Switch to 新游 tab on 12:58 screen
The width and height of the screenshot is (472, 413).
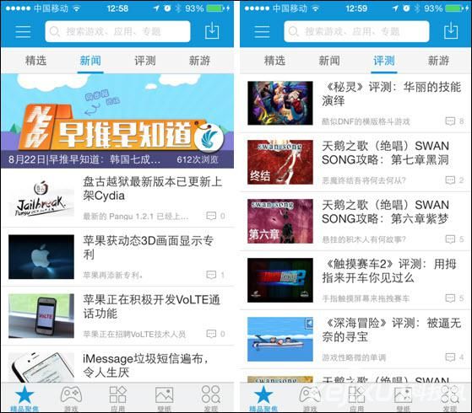point(199,61)
